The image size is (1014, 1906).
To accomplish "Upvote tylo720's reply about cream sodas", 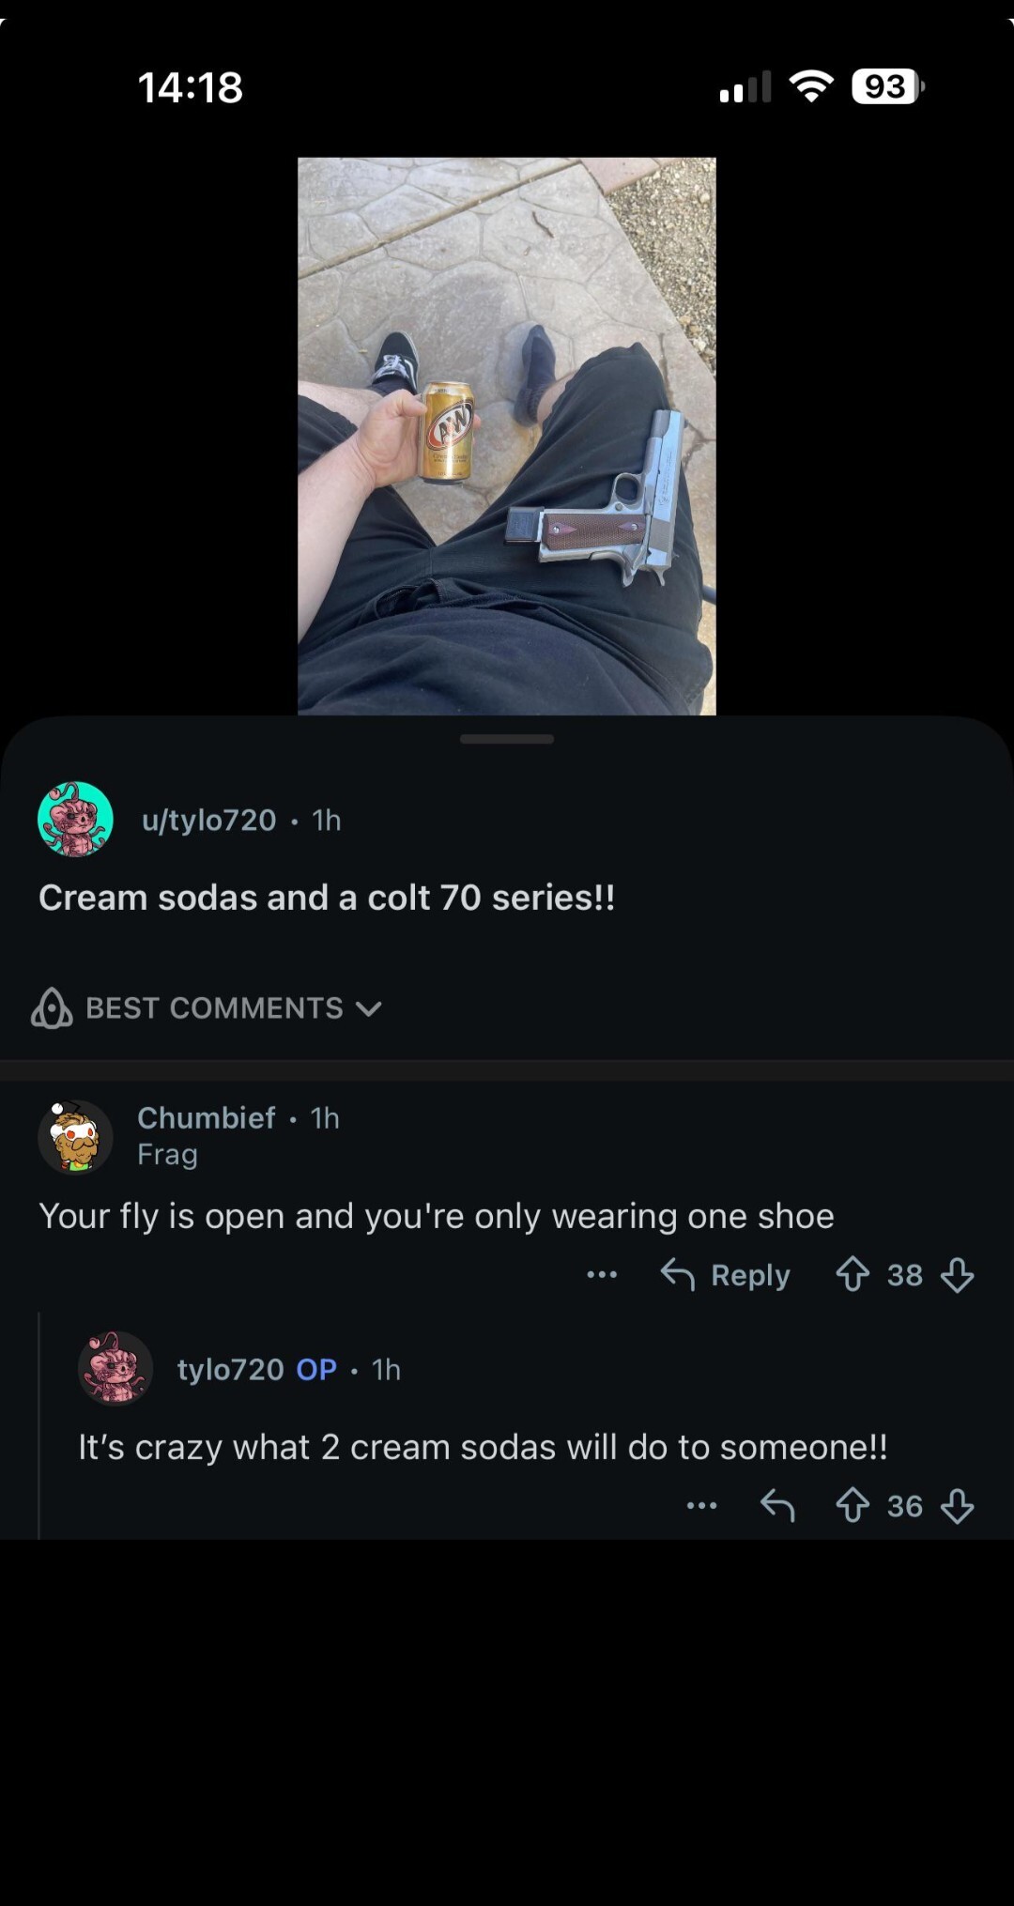I will [x=853, y=1505].
